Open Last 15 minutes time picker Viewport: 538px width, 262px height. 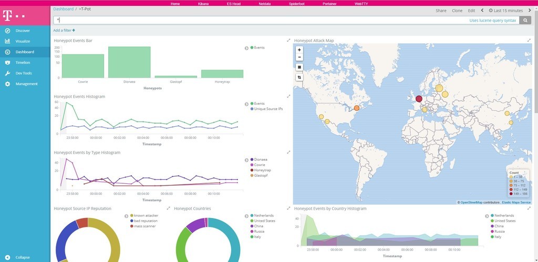coord(506,10)
